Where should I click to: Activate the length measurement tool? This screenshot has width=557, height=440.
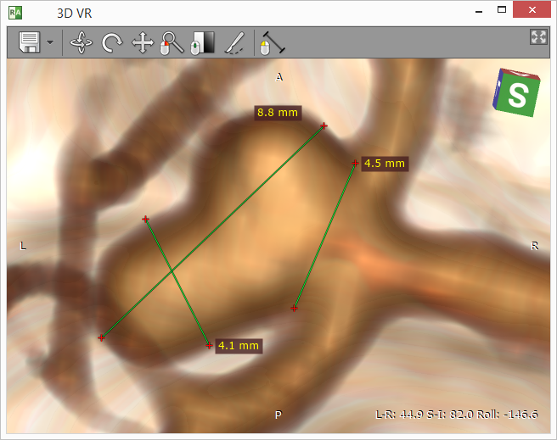271,42
